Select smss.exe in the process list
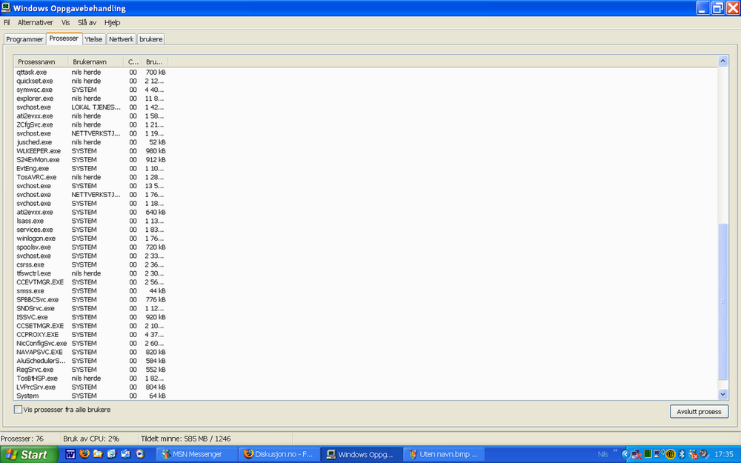The width and height of the screenshot is (741, 463). point(90,291)
